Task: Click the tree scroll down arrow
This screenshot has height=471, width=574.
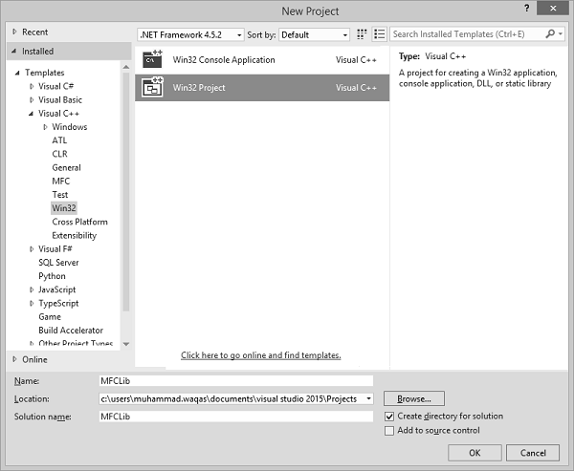Action: [x=126, y=344]
